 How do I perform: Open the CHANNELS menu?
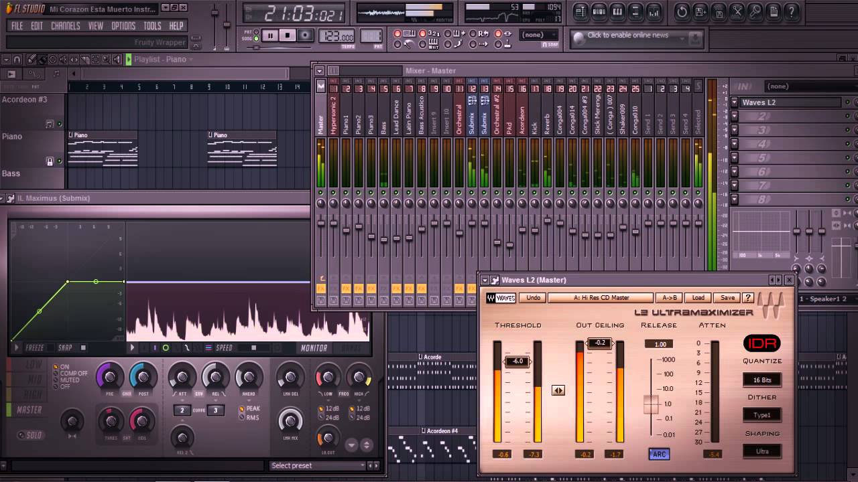[65, 25]
